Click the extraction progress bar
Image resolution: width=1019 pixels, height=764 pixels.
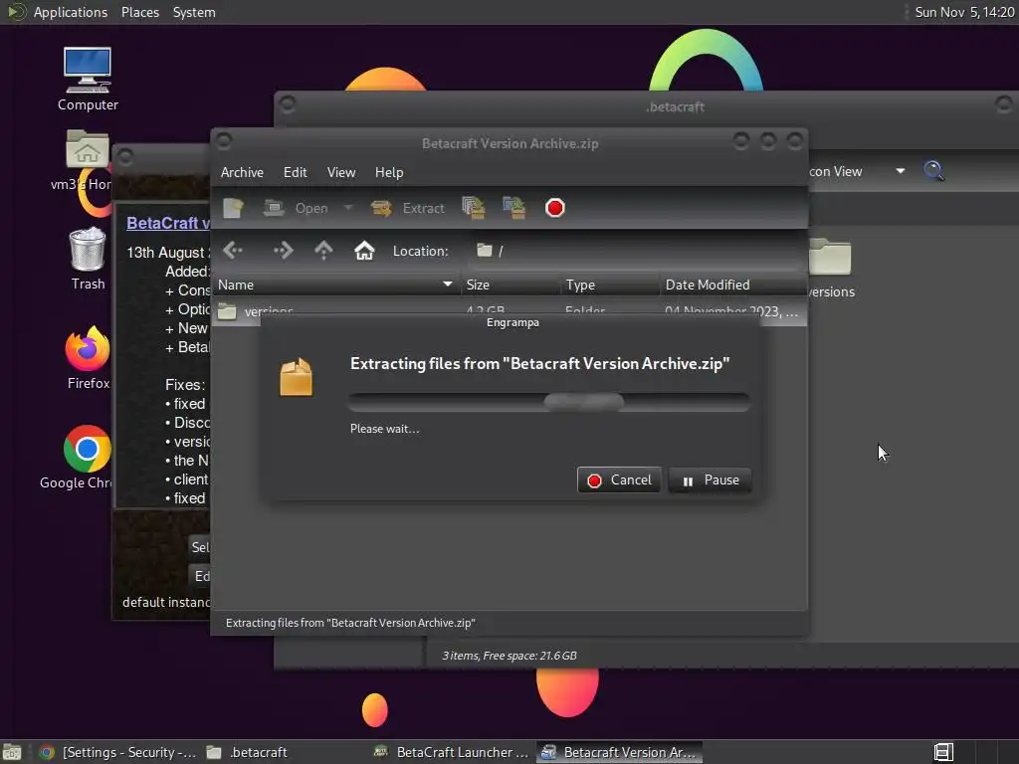(549, 402)
